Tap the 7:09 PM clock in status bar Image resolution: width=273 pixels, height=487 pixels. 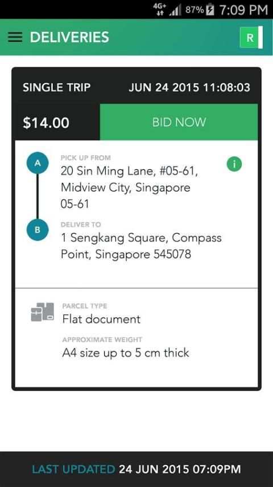(x=243, y=10)
